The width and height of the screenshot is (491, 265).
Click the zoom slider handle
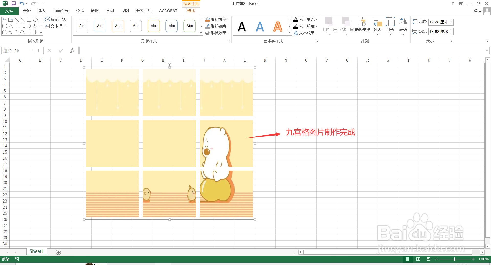454,259
